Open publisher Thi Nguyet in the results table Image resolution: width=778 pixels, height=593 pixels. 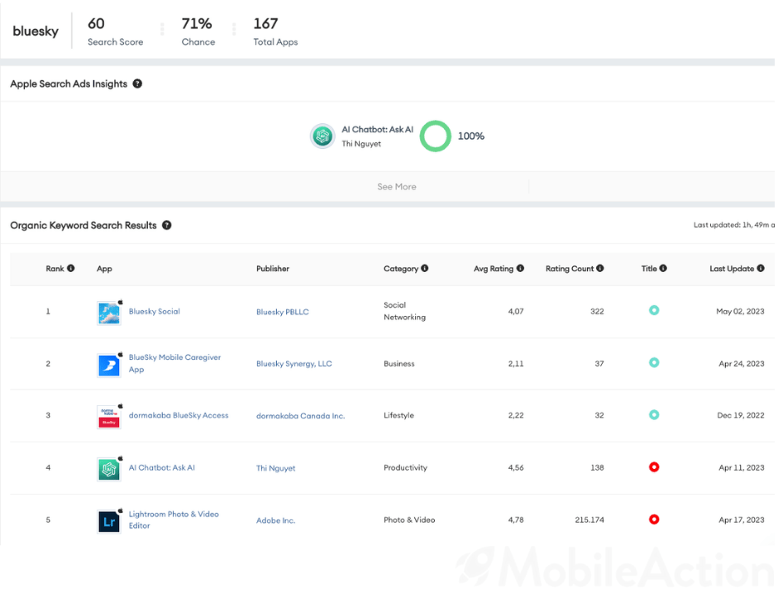pos(275,468)
